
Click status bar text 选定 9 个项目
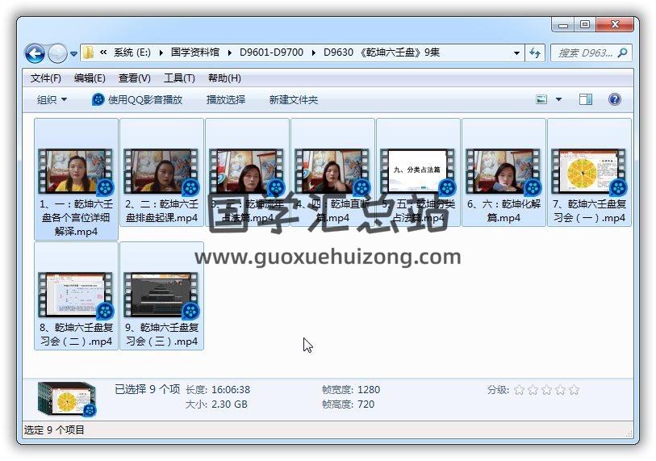(54, 430)
